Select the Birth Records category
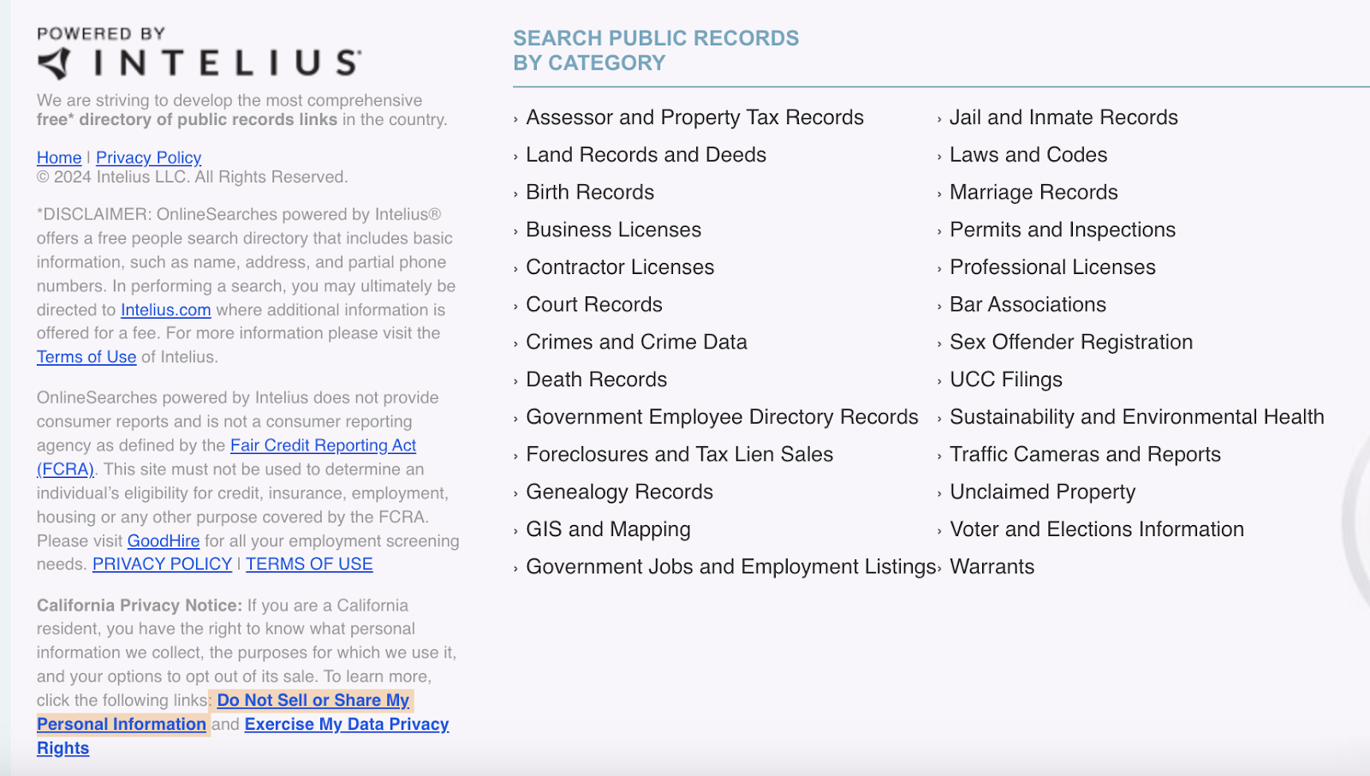Screen dimensions: 1370x776 pos(590,193)
